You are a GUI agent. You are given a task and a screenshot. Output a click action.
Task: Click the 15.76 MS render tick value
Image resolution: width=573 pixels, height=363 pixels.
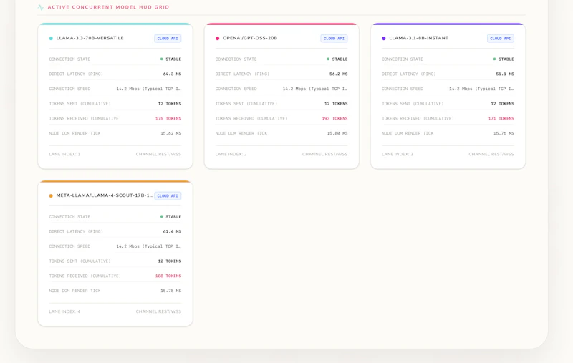click(504, 133)
